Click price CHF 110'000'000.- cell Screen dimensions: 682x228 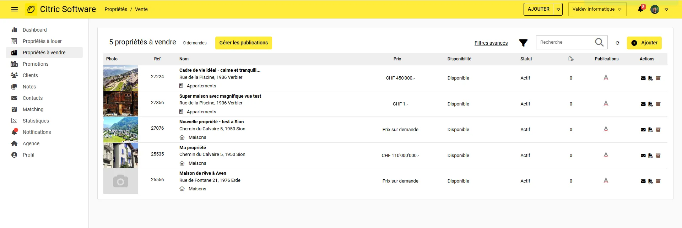point(400,156)
